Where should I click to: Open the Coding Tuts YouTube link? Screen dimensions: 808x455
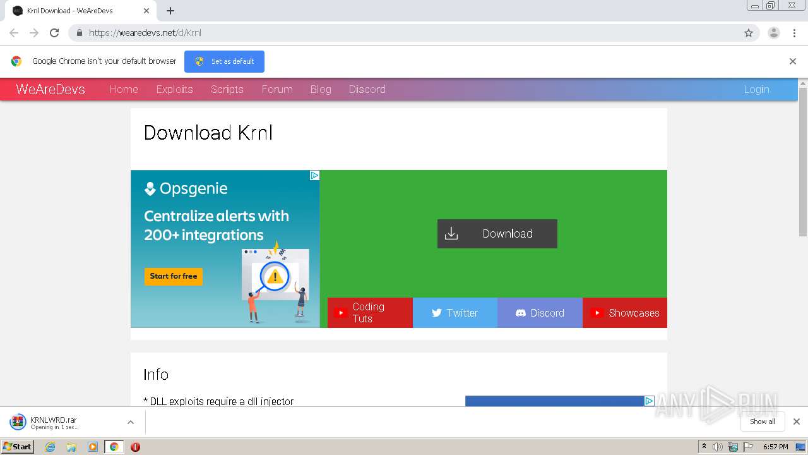coord(370,313)
